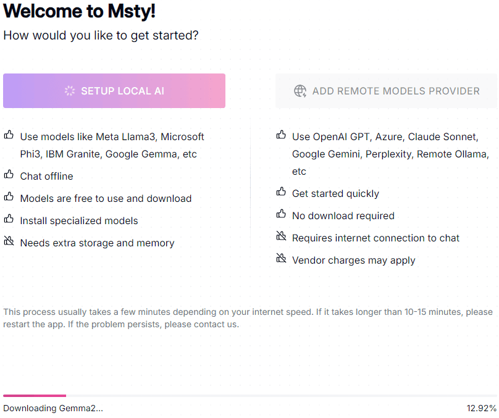Click the Downloading Gemma2 status text

pyautogui.click(x=53, y=408)
